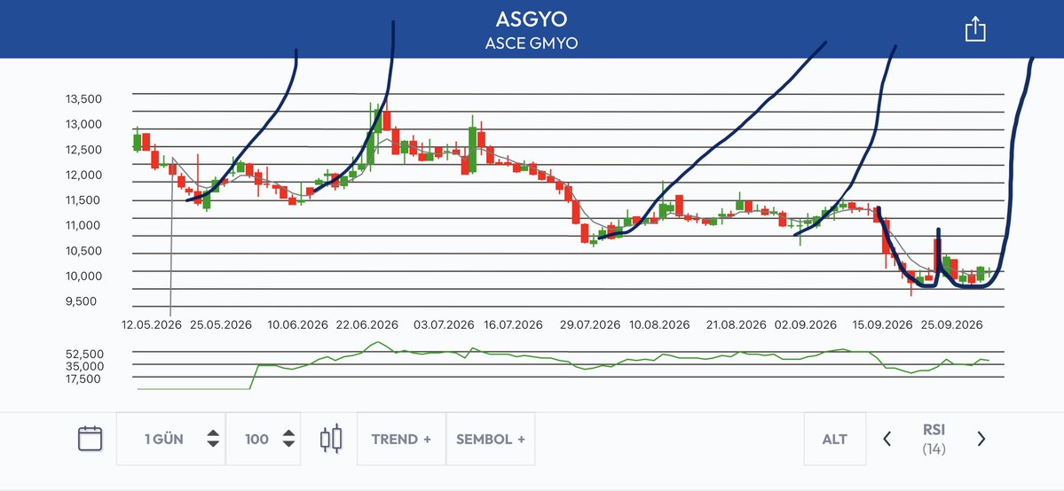
Task: Select the ALT indicator panel button
Action: click(x=835, y=439)
